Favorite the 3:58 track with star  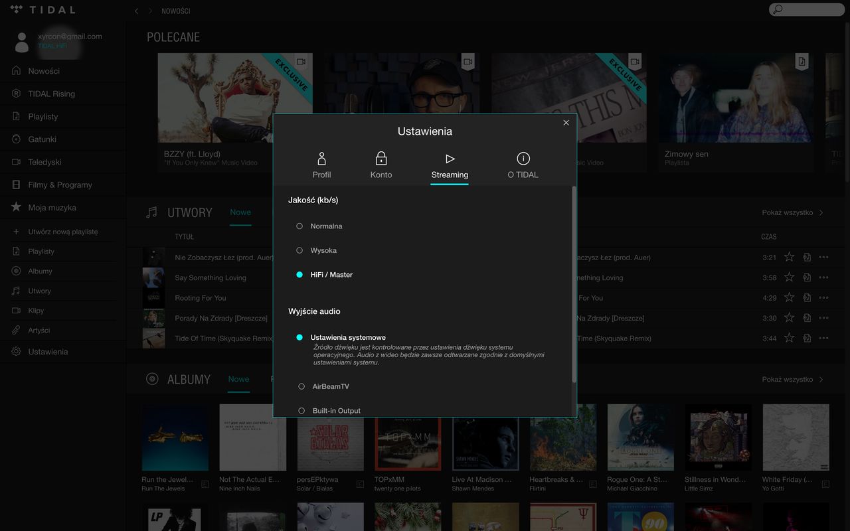(789, 277)
